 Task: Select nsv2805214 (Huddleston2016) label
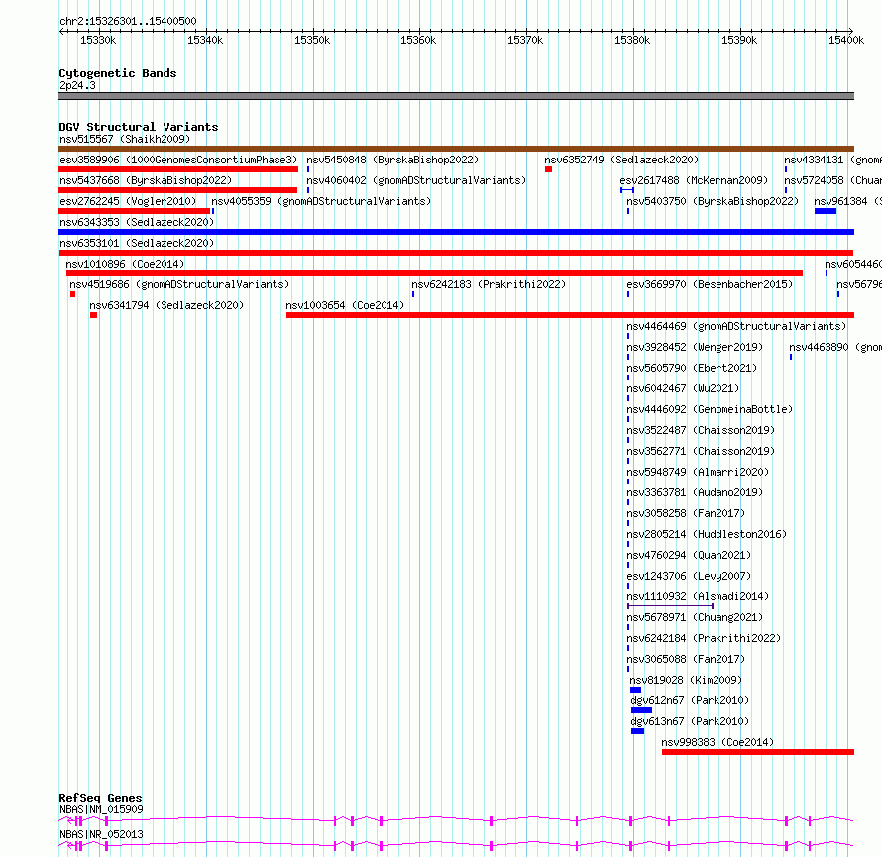[707, 534]
